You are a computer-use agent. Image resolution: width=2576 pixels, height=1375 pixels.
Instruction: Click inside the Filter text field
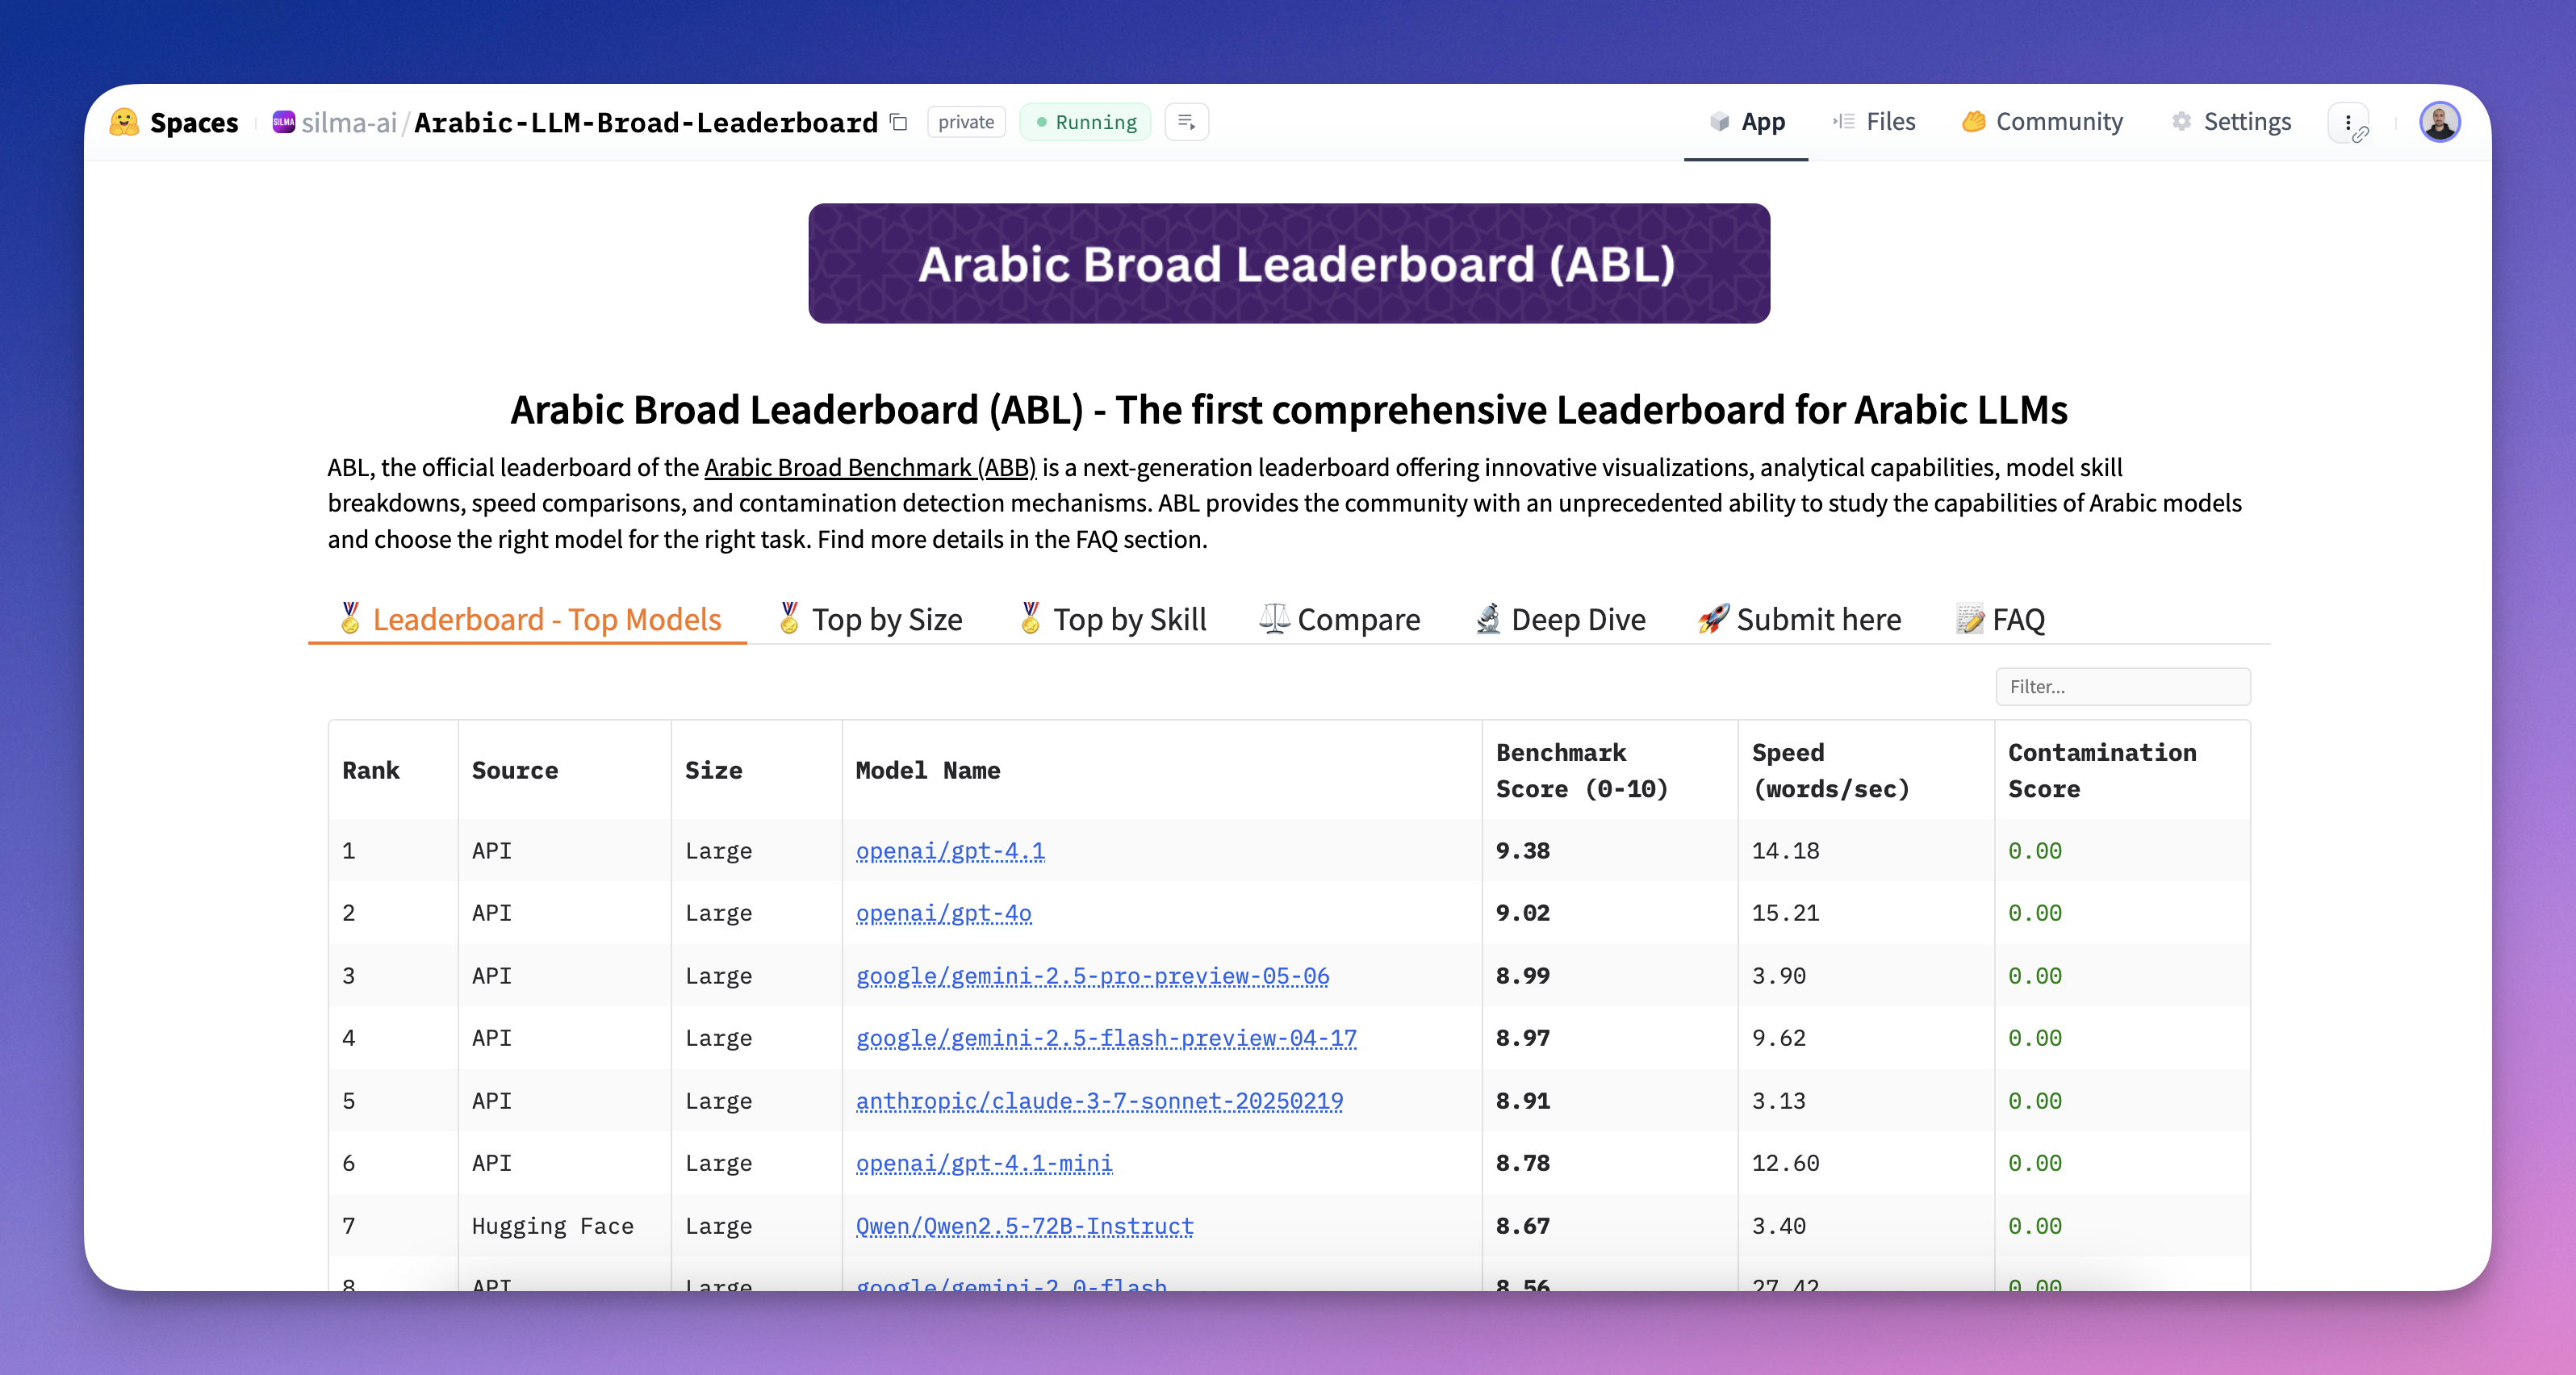click(x=2123, y=686)
